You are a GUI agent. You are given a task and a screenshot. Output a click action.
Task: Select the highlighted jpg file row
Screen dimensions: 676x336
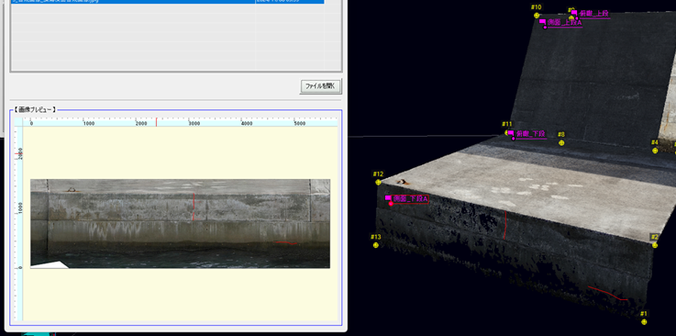168,1
